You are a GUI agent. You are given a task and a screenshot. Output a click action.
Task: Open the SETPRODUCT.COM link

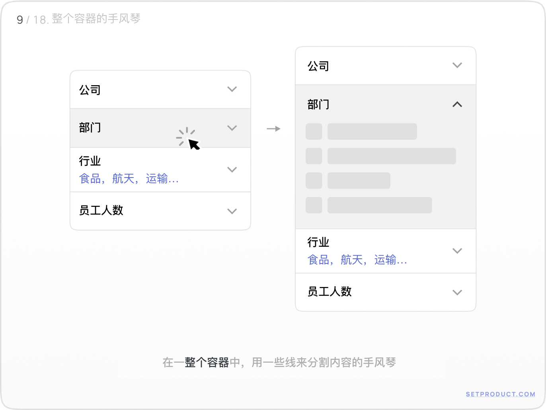[x=500, y=394]
